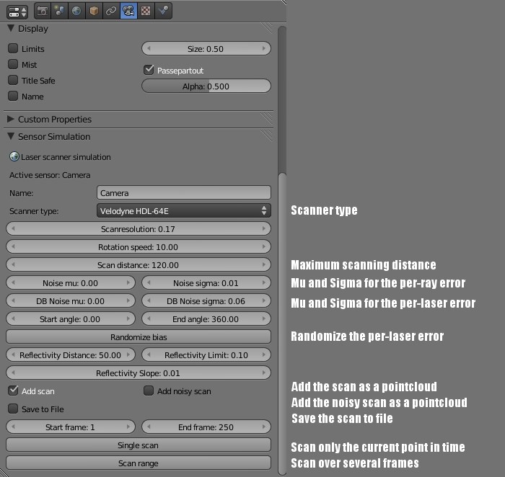Open the World properties tab

click(76, 11)
